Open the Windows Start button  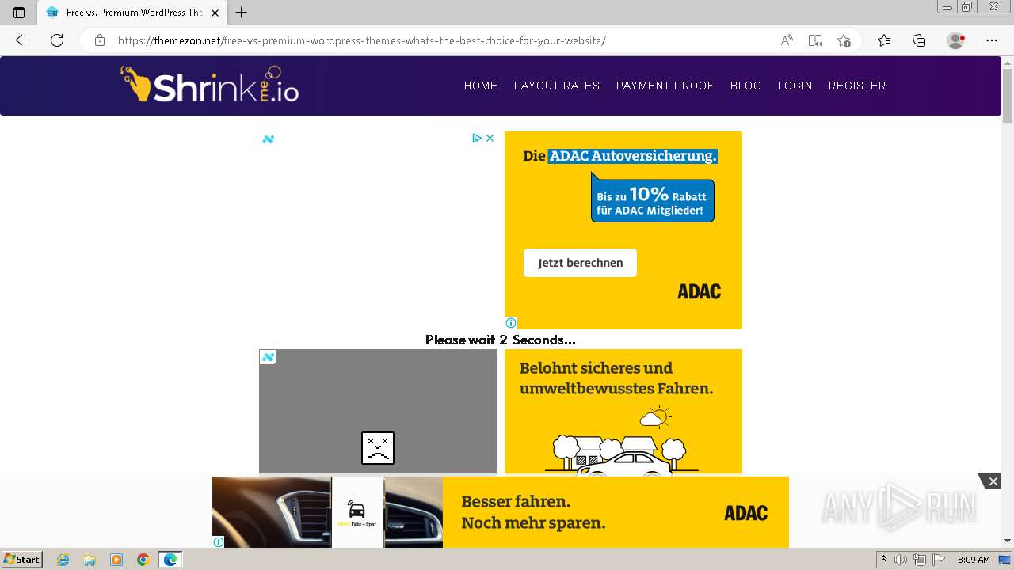point(21,559)
